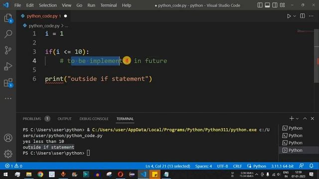
Task: Open the Search view in activity bar
Action: tap(8, 34)
